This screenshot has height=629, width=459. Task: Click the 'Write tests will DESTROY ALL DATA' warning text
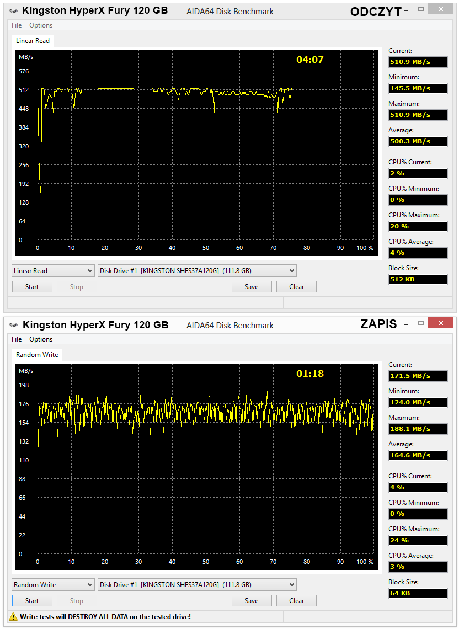[105, 617]
